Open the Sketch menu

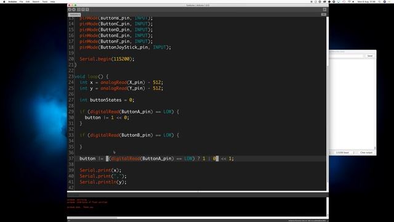(x=36, y=1)
